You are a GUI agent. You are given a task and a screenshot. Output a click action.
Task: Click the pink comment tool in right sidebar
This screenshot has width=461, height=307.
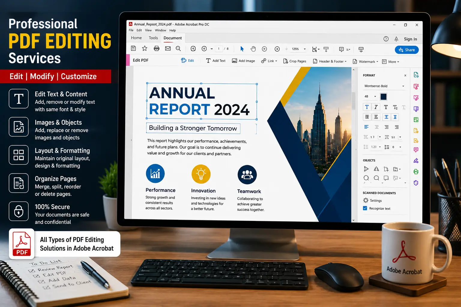point(416,150)
